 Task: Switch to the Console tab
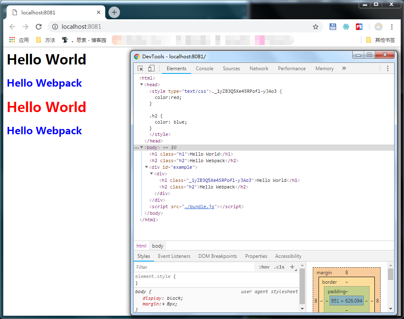pyautogui.click(x=204, y=69)
